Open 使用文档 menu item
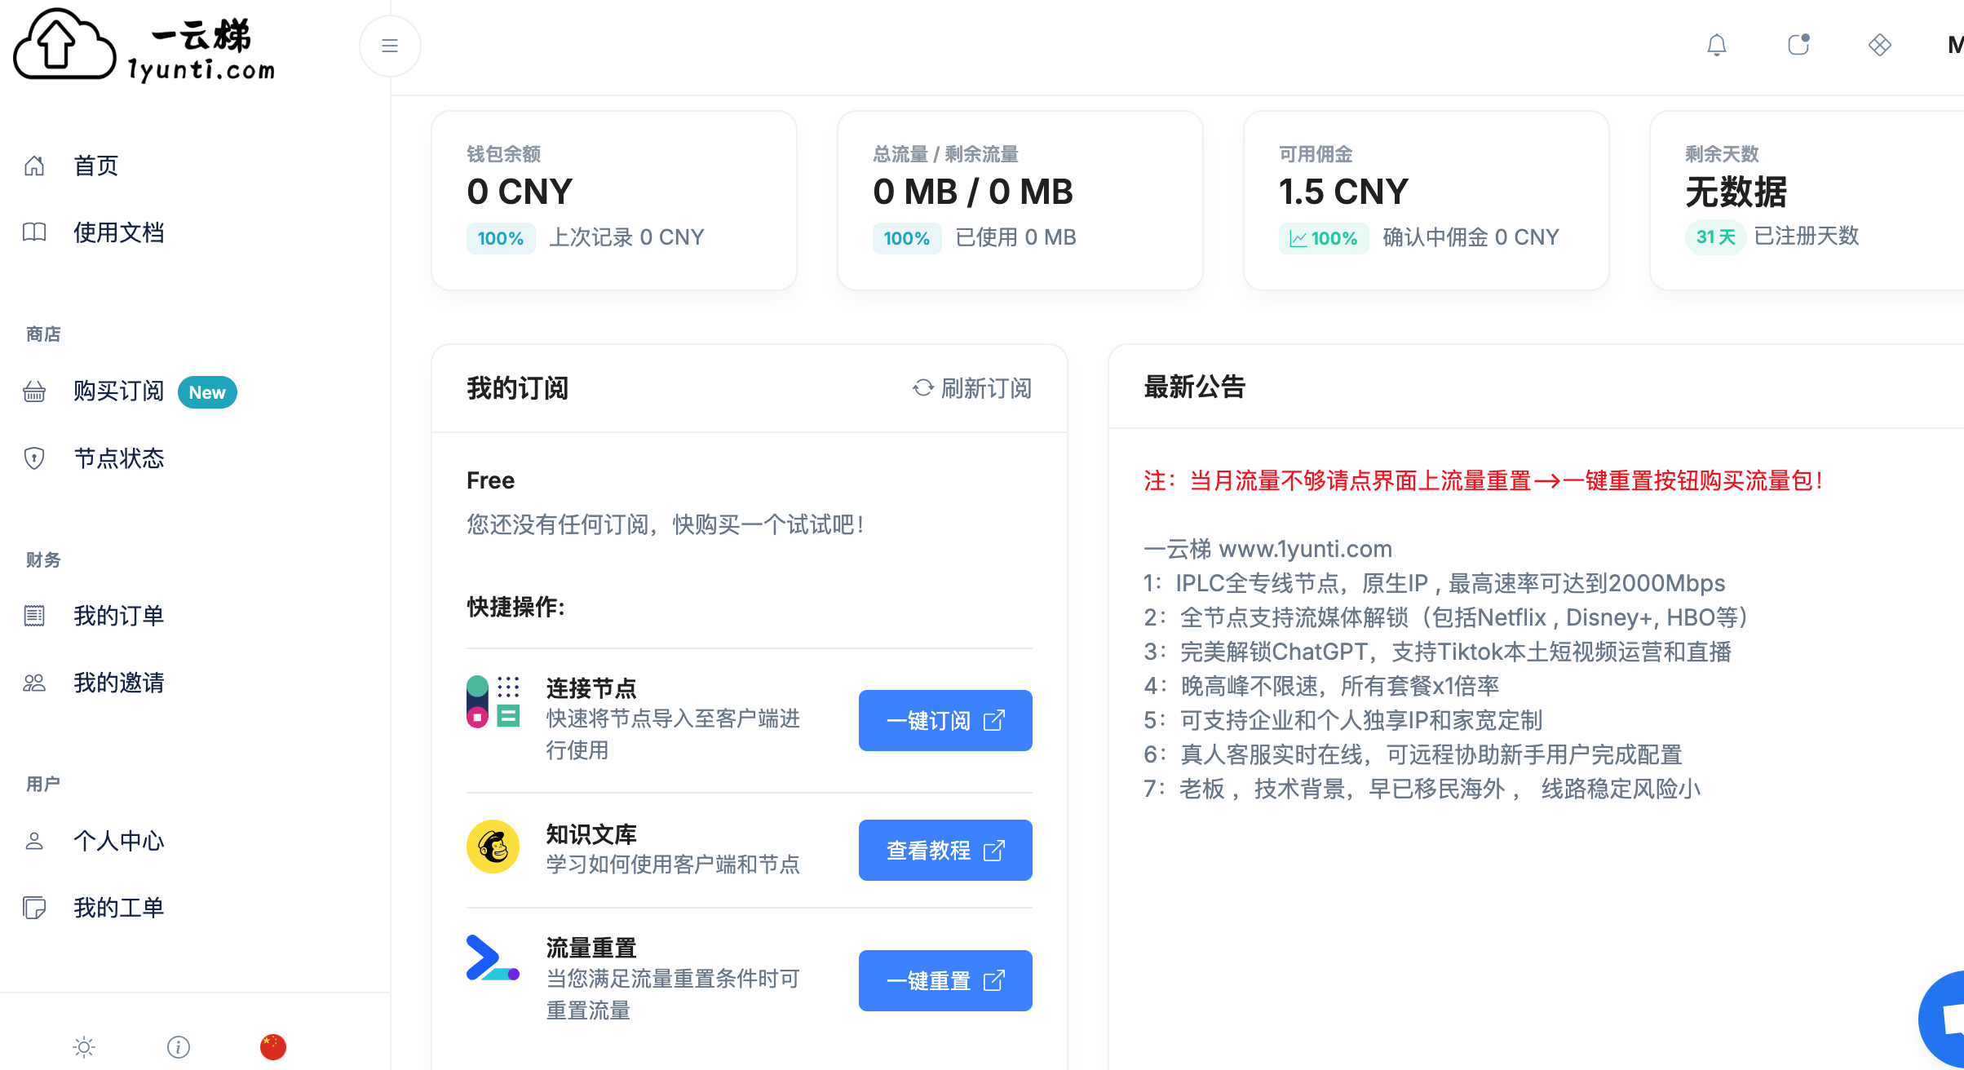Screen dimensions: 1964x1070 tap(119, 232)
